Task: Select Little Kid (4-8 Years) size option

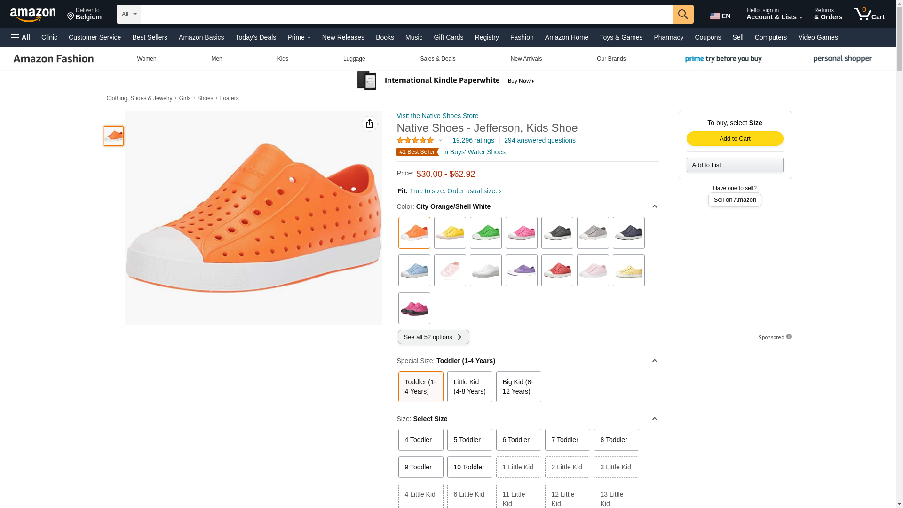Action: click(469, 387)
